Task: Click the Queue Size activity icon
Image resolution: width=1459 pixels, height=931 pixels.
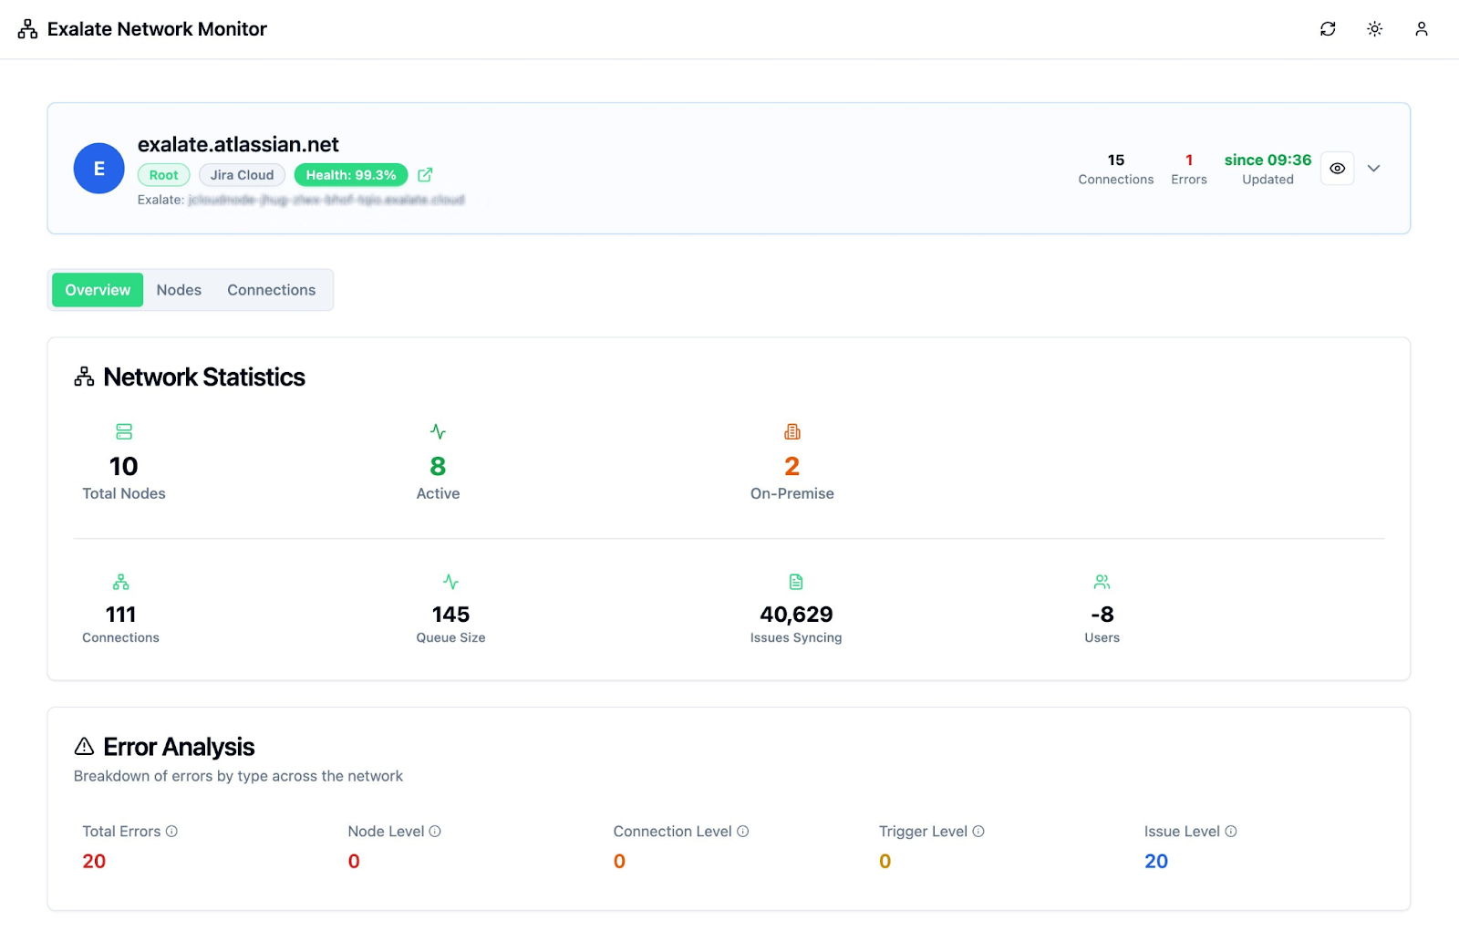Action: [x=450, y=581]
